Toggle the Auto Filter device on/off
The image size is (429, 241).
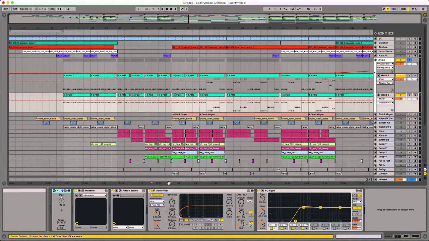(x=150, y=190)
